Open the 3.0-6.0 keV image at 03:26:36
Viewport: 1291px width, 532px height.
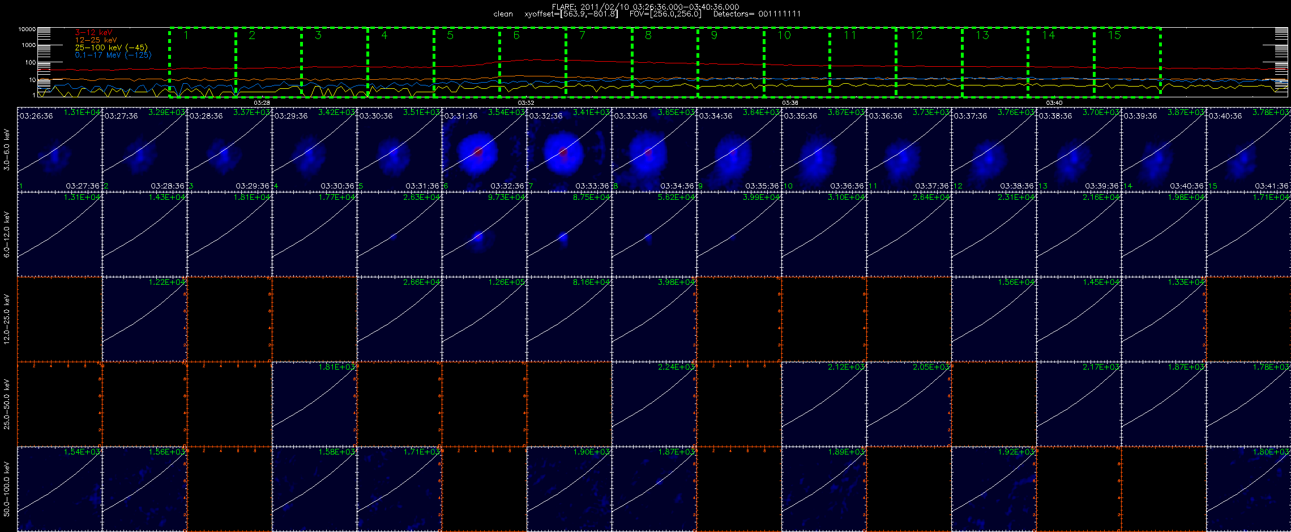(x=59, y=149)
